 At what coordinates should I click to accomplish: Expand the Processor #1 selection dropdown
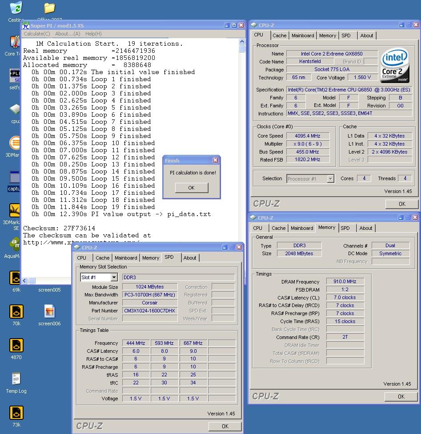[330, 179]
